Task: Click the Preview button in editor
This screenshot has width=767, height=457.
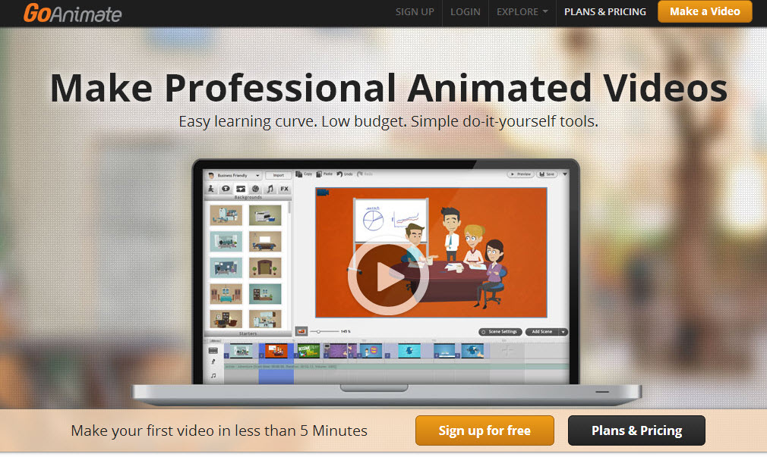Action: tap(520, 174)
